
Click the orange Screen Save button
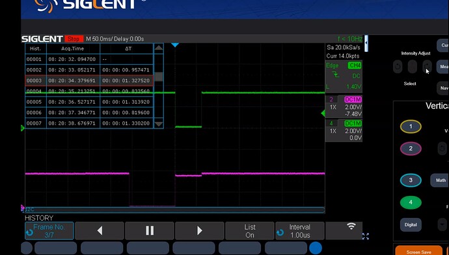tap(418, 251)
